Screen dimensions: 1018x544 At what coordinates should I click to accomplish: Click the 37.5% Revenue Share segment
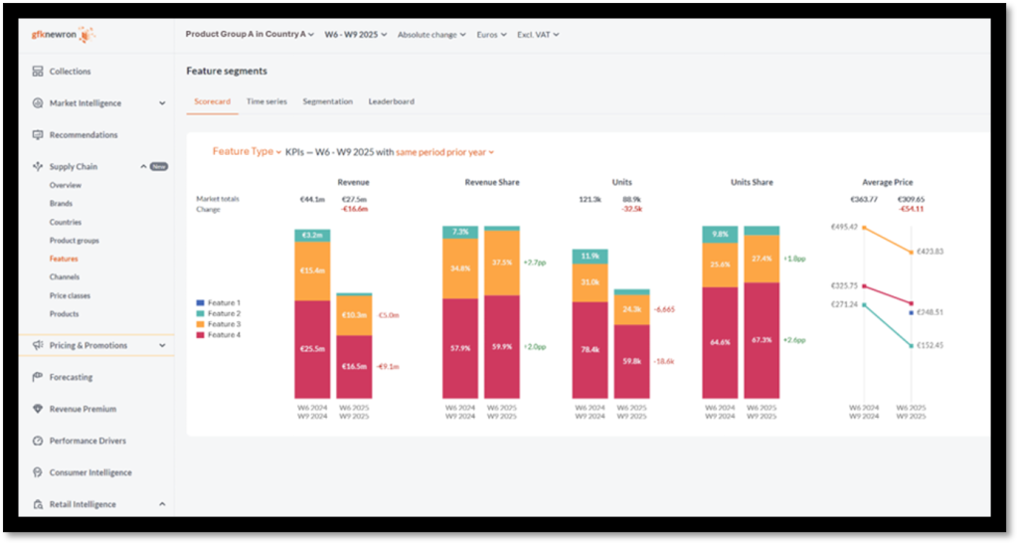[502, 263]
